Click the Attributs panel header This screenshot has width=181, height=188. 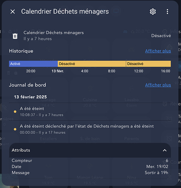(x=90, y=150)
